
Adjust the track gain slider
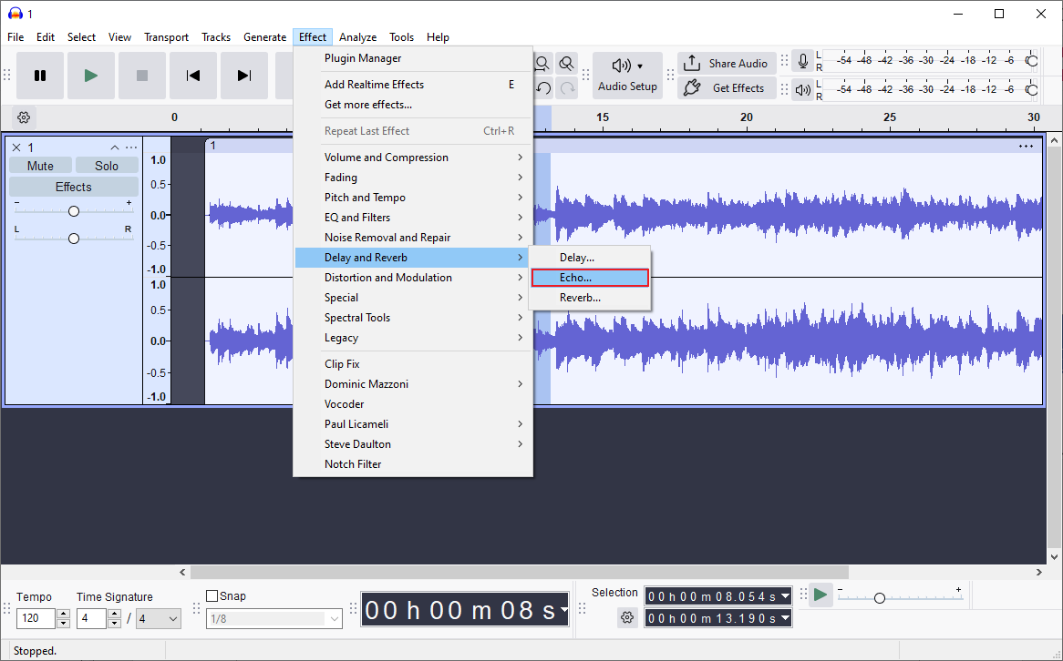pyautogui.click(x=73, y=209)
